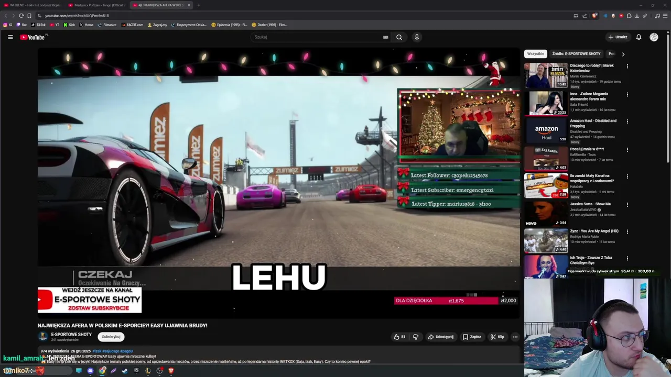The height and width of the screenshot is (377, 671).
Task: Show more filter chips with the arrow
Action: [623, 54]
